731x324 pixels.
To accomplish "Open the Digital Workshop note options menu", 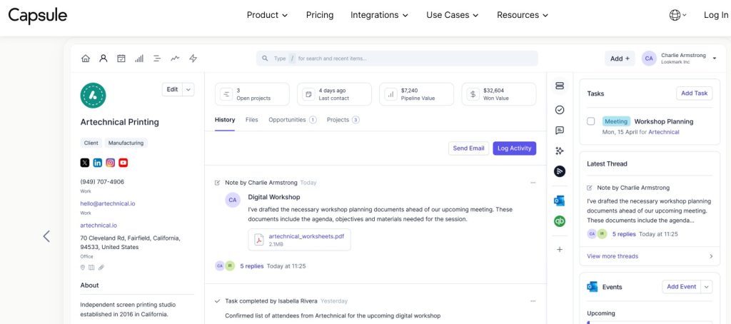I will point(533,183).
